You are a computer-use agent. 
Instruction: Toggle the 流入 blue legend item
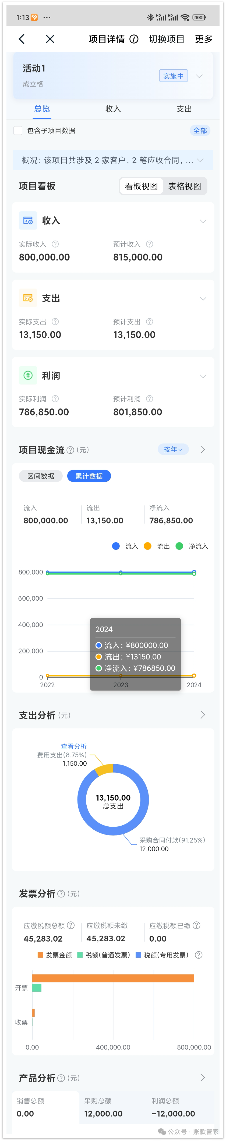click(x=125, y=546)
